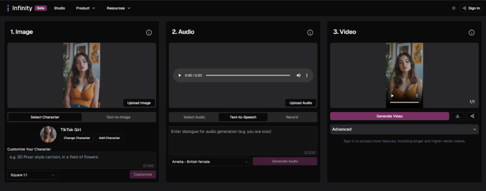Expand the Resources menu
Screen dimensions: 486x191
(x=118, y=8)
